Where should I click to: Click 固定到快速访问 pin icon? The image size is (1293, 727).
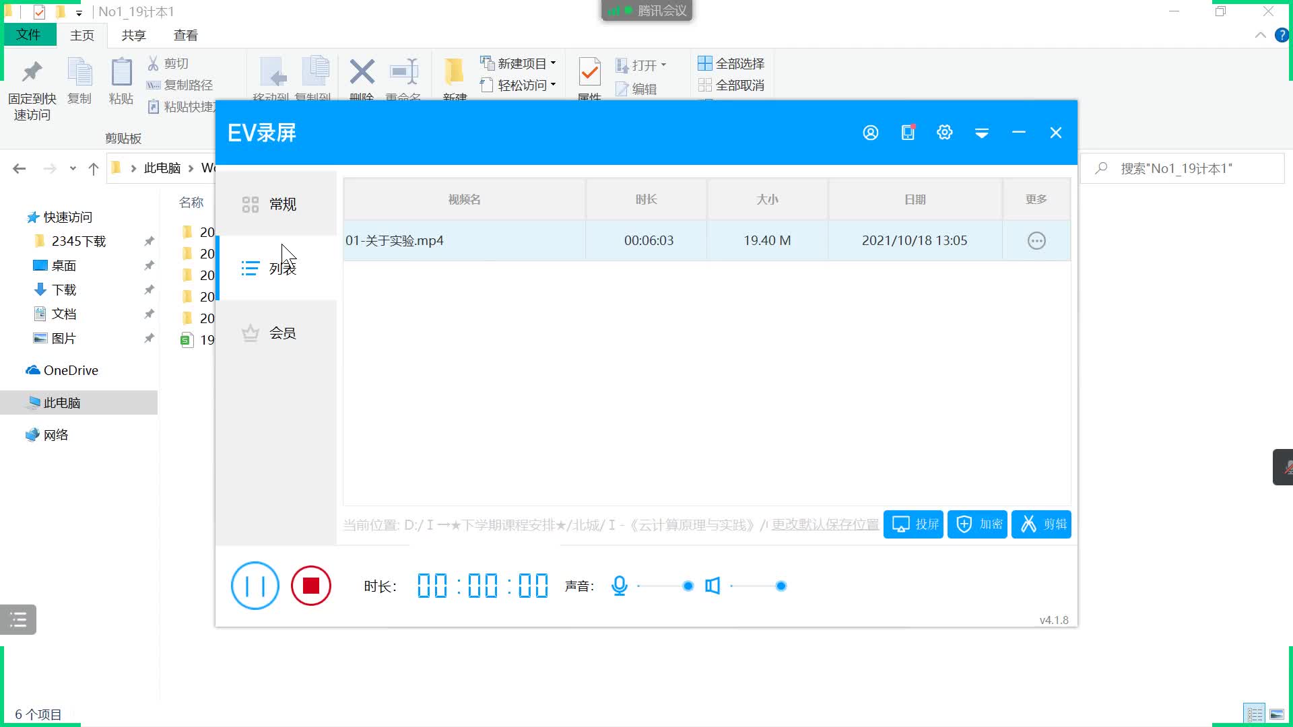32,71
